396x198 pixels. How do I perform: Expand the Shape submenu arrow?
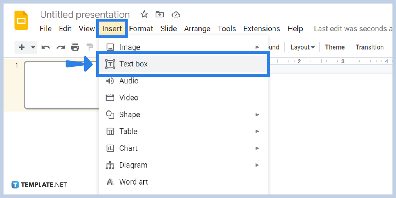[x=257, y=115]
